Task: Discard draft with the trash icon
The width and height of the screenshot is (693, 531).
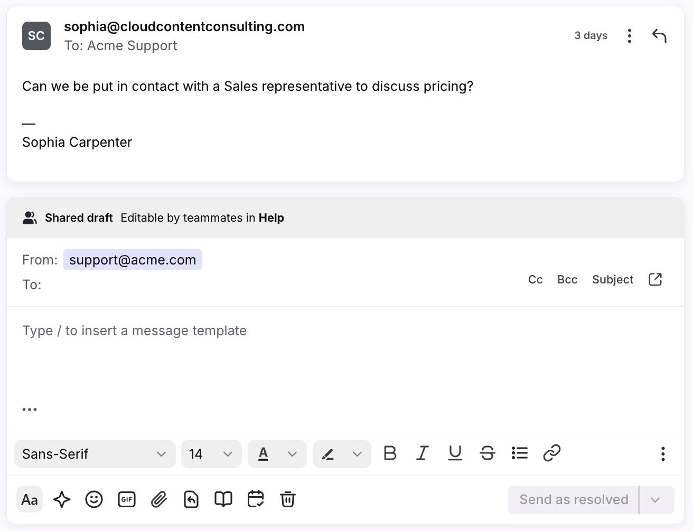Action: point(288,499)
